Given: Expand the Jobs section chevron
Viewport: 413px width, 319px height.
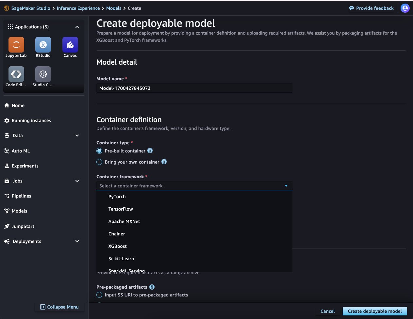Looking at the screenshot, I should coord(77,181).
